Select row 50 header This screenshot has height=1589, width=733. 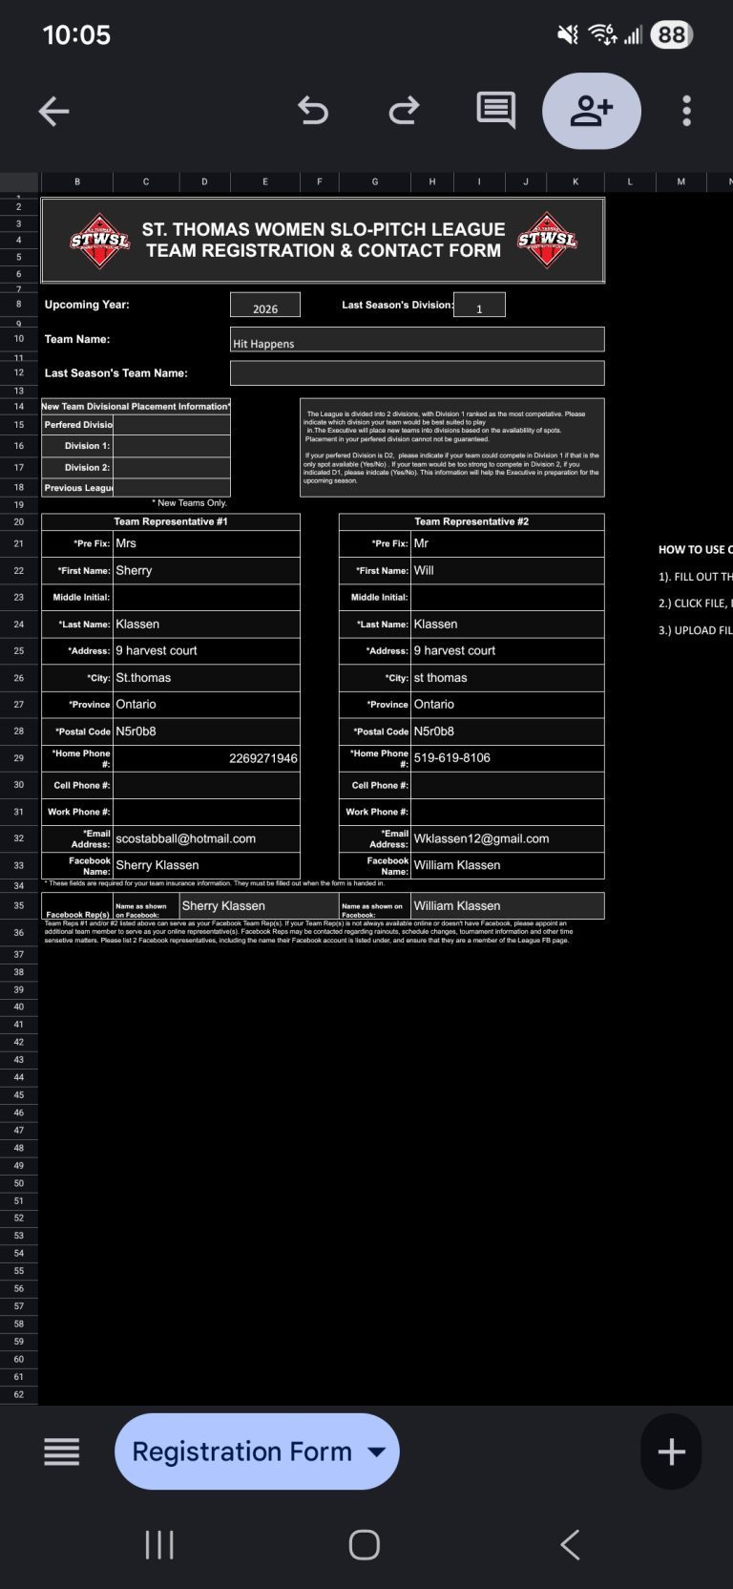pos(19,1183)
